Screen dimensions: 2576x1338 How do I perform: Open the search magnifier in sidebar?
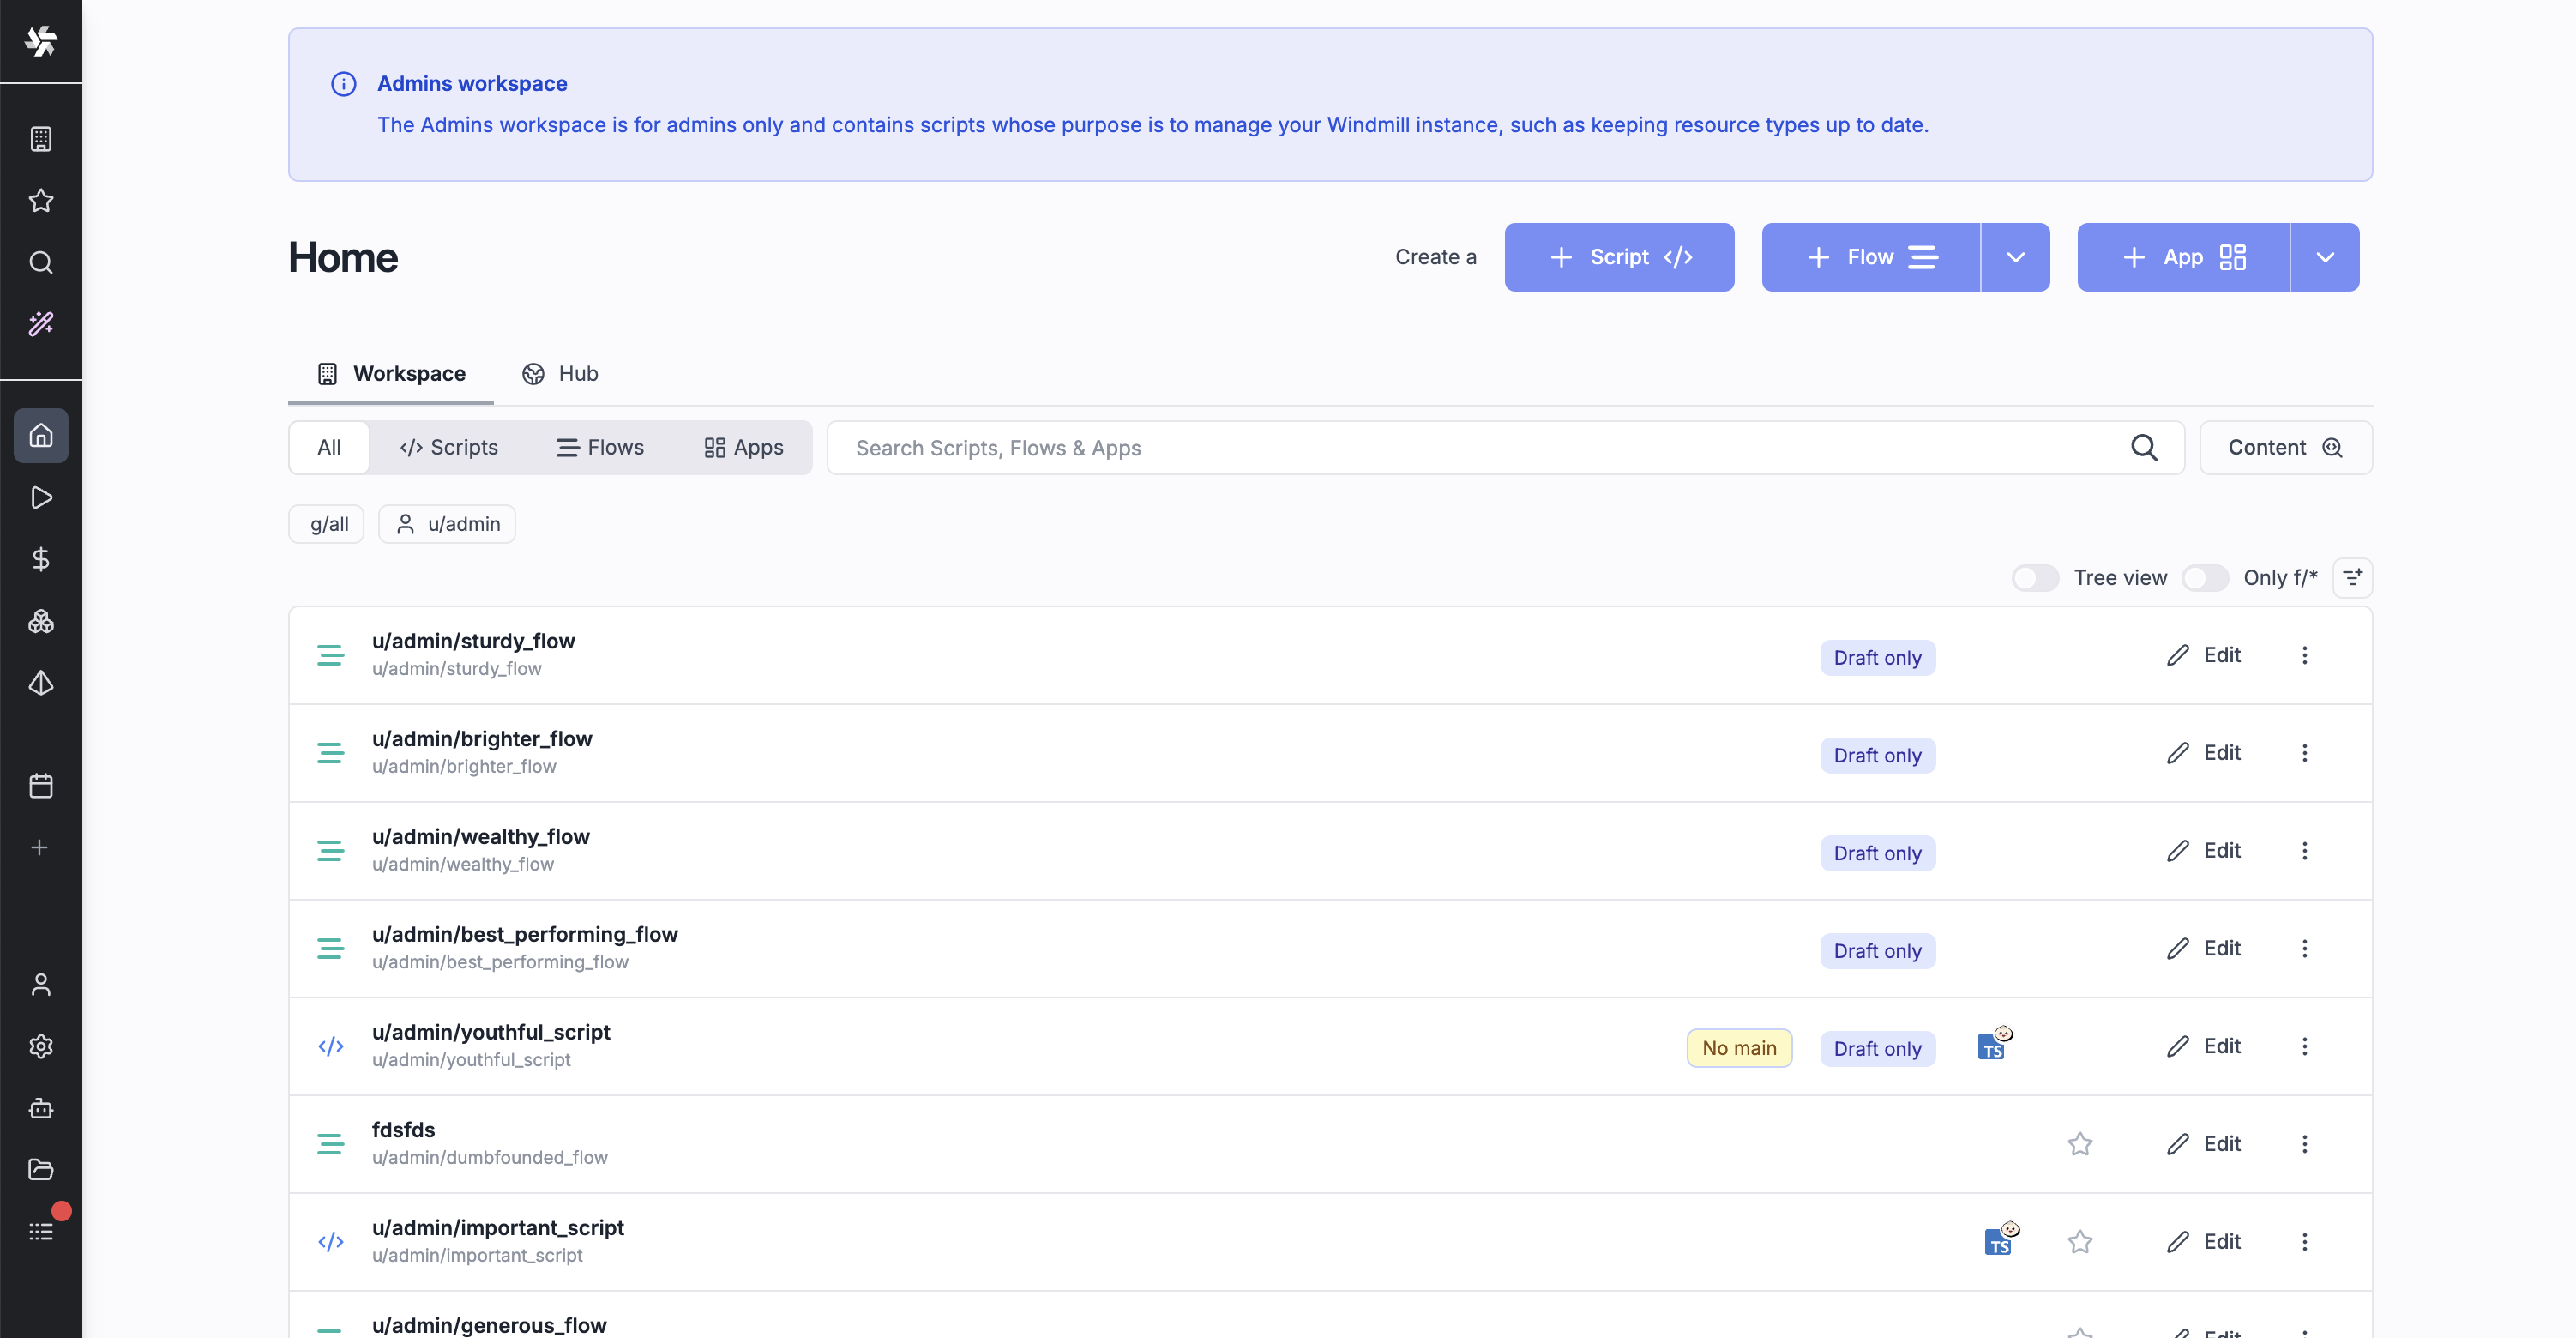[x=41, y=262]
